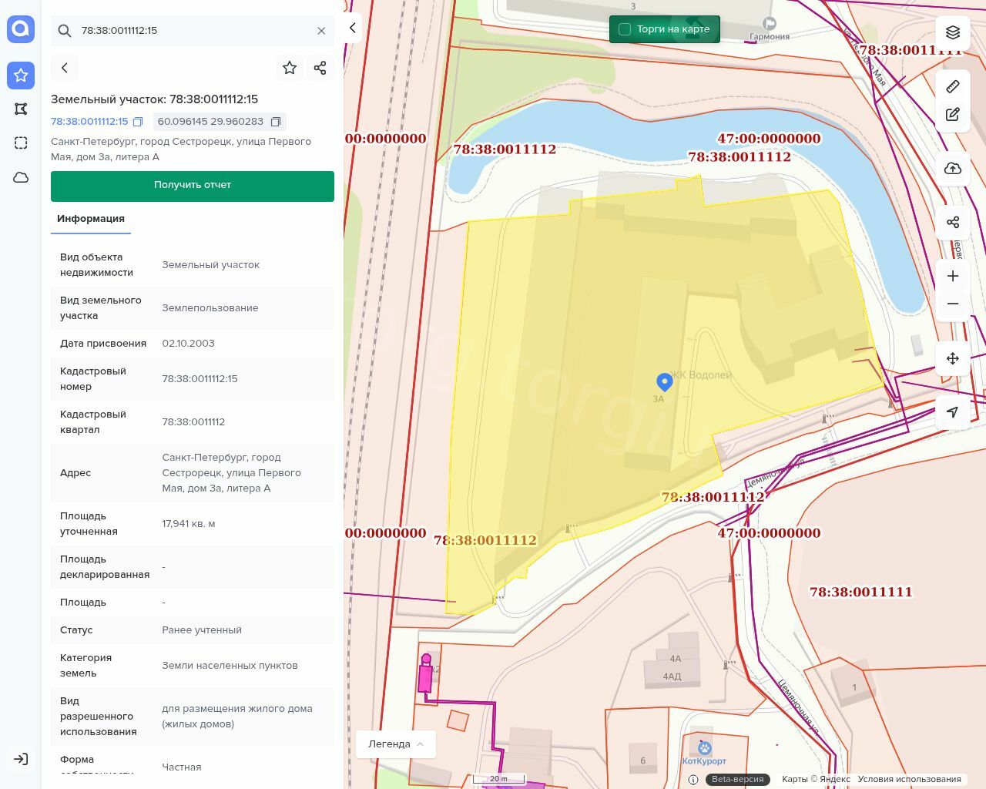This screenshot has height=789, width=986.
Task: Expand the Легенда map legend
Action: [x=396, y=744]
